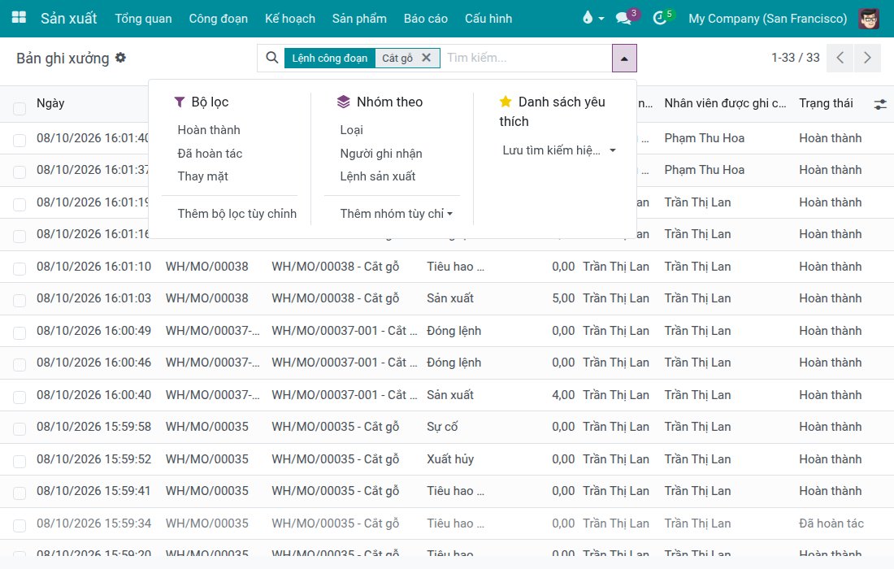Open the optional columns settings icon
The width and height of the screenshot is (894, 569).
pos(879,104)
